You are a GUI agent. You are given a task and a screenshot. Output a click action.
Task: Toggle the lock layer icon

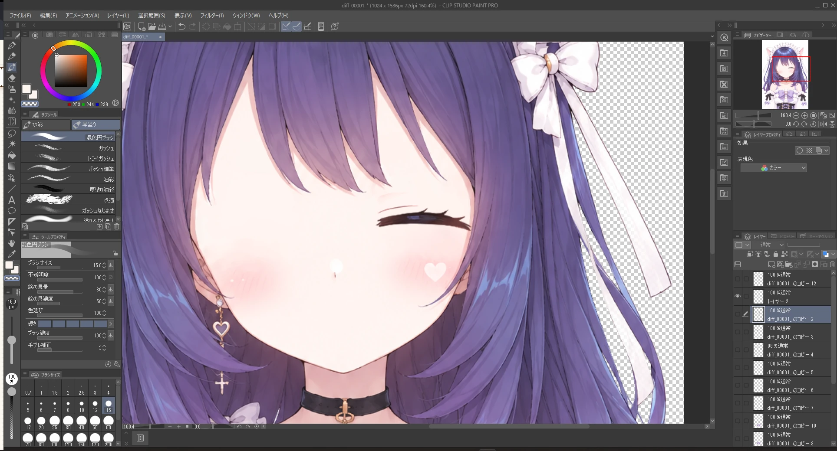[776, 254]
